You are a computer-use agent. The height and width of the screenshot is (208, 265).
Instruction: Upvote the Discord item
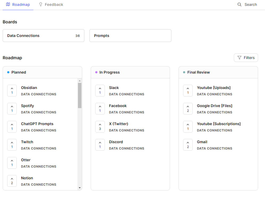coord(100,145)
